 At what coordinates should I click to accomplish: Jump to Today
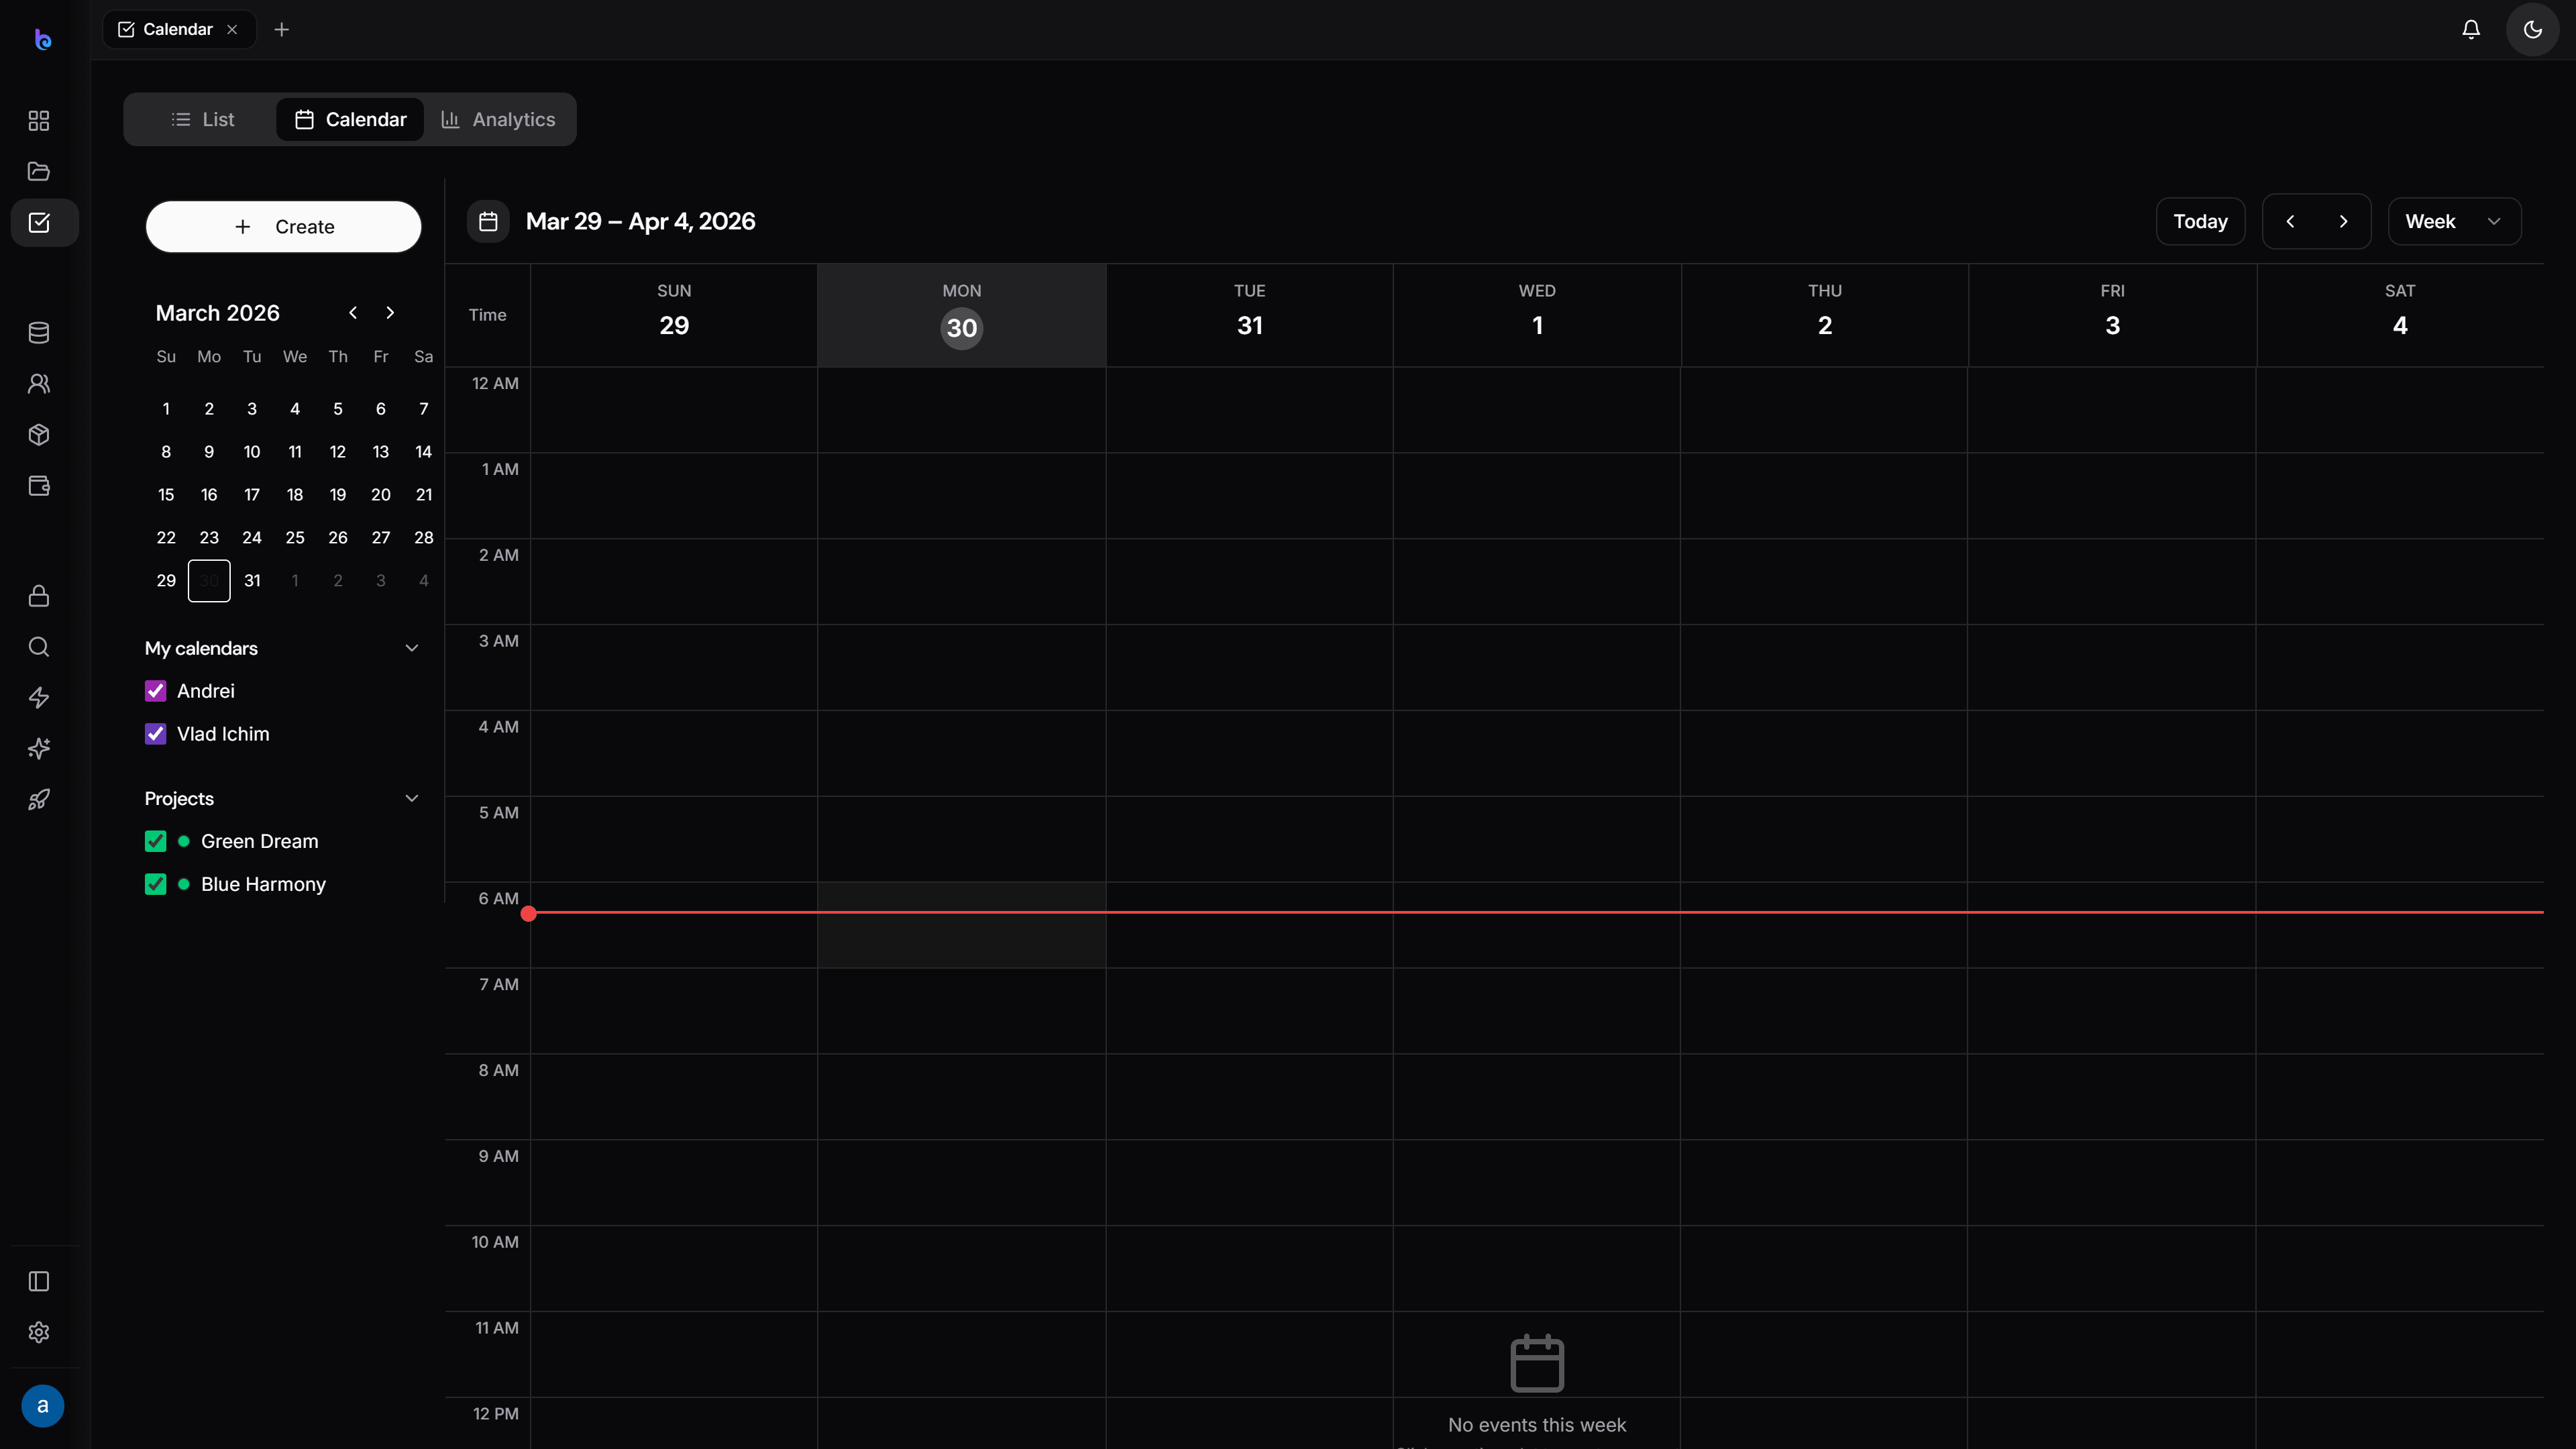(x=2200, y=221)
